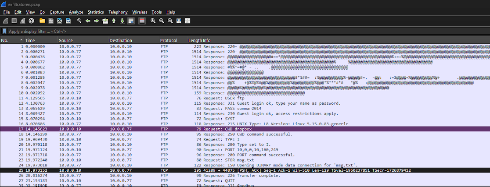Viewport: 490px width, 187px height.
Task: Open the Telephony menu
Action: tap(118, 12)
